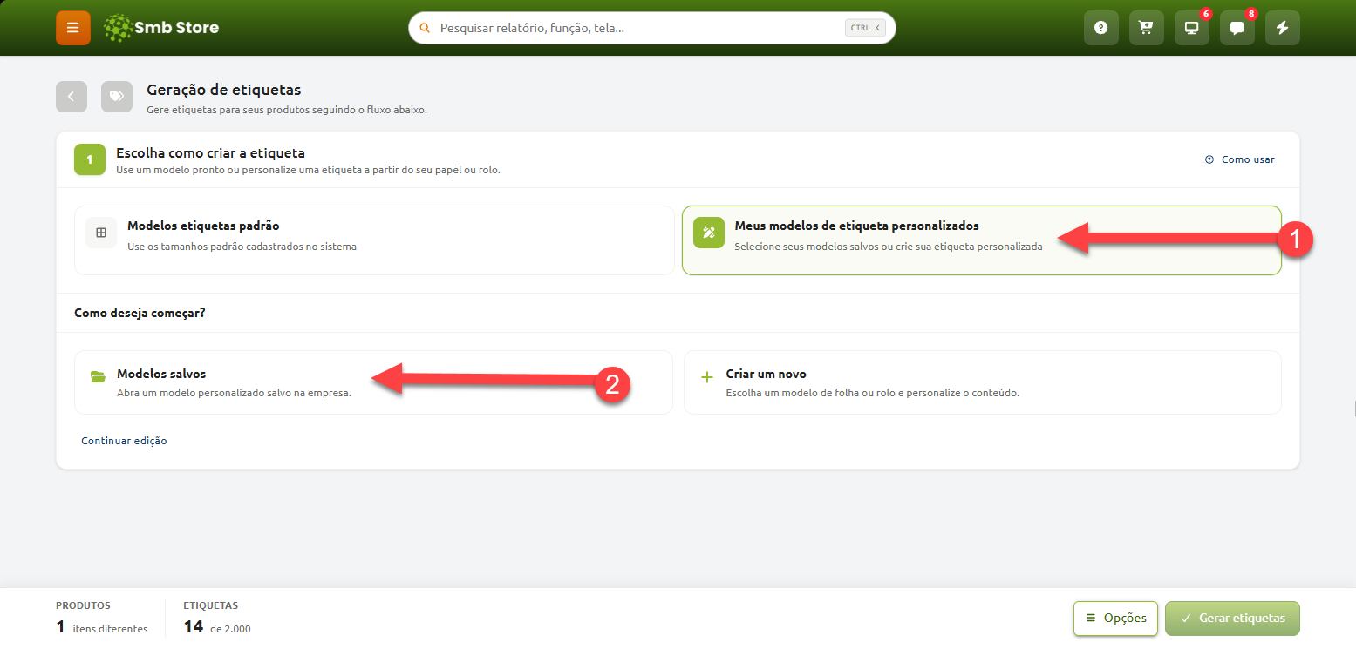The width and height of the screenshot is (1356, 649).
Task: Click the tag icon beside Geração de etiquetas
Action: point(117,97)
